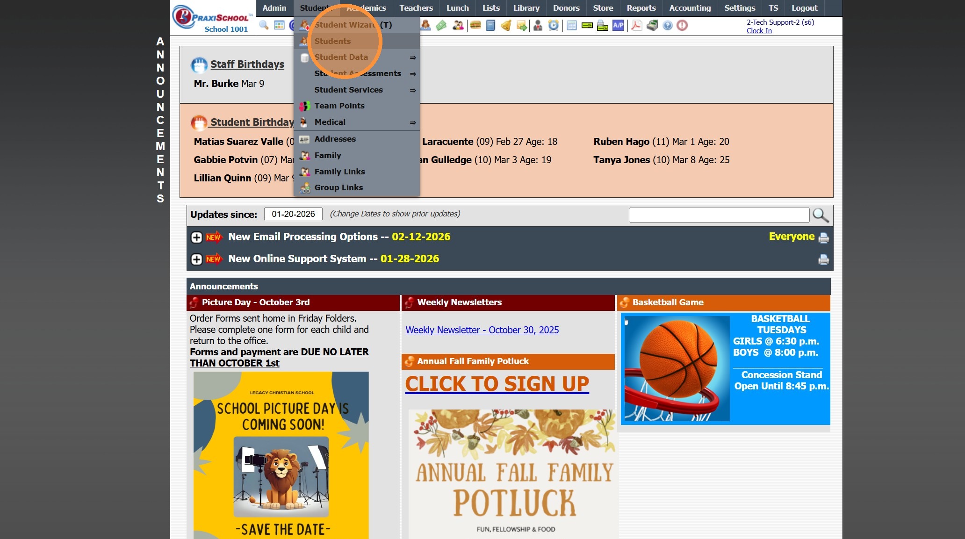Expand New Online Support System update
This screenshot has height=539, width=965.
click(x=196, y=259)
